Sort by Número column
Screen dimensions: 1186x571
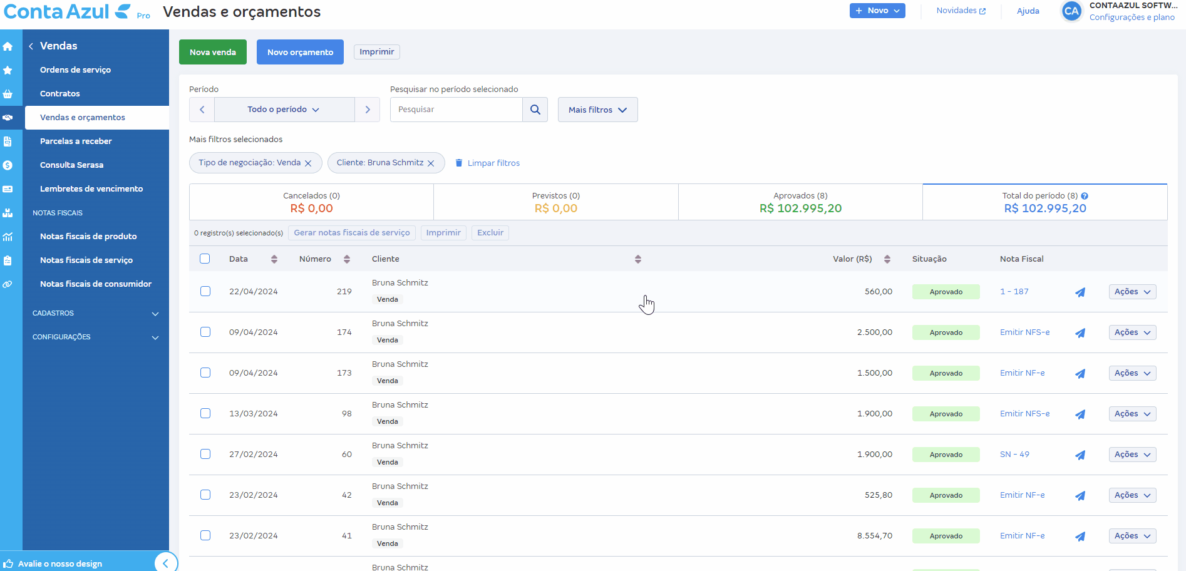(x=347, y=259)
